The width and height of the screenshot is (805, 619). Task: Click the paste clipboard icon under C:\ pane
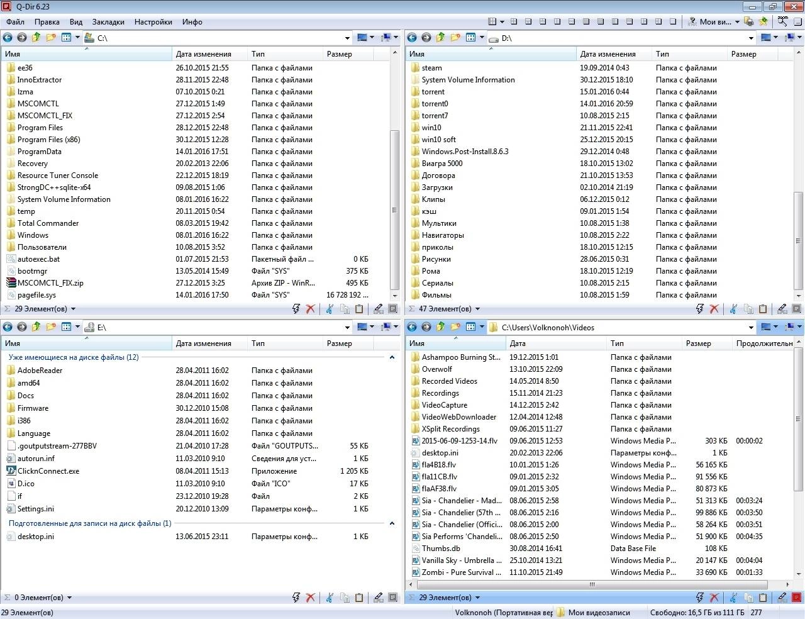click(359, 309)
